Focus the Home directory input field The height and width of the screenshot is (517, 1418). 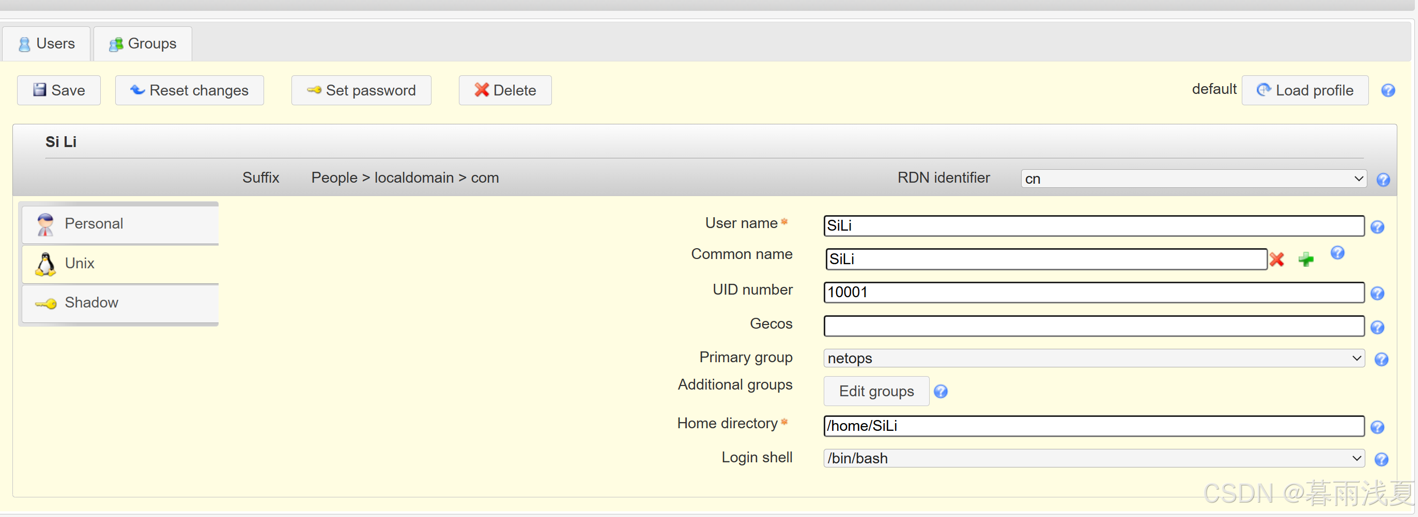pyautogui.click(x=1094, y=426)
